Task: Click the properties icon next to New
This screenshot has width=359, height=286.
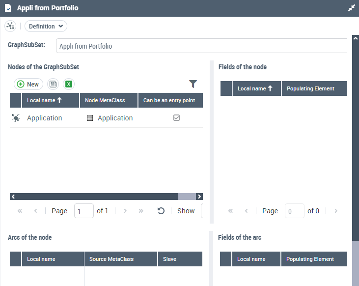Action: (53, 84)
